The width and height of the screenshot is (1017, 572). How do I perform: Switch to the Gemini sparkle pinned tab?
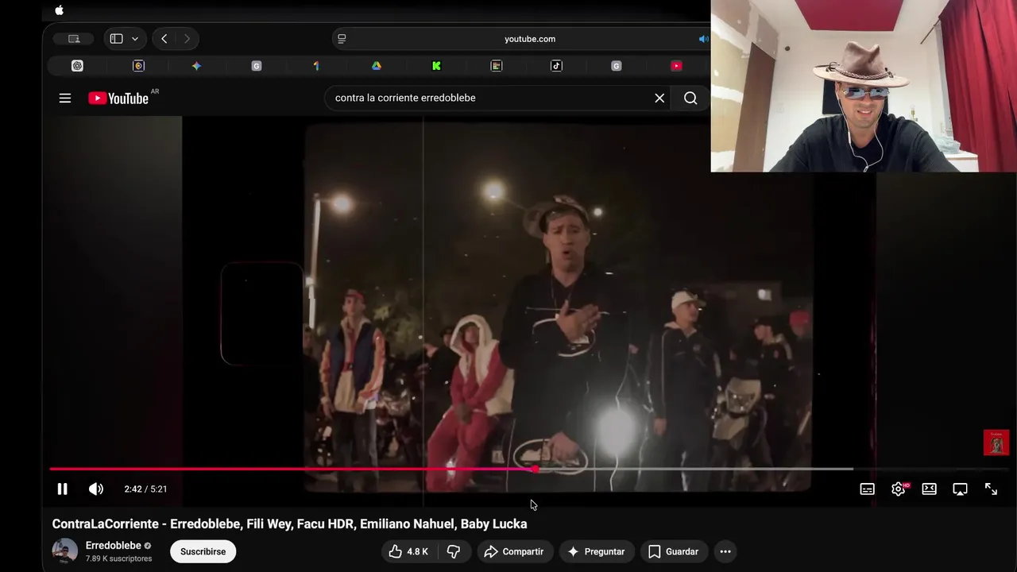pyautogui.click(x=196, y=66)
